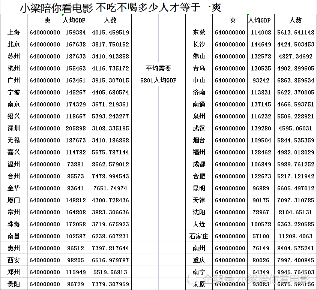Click 无锡 row label
The height and width of the screenshot is (290, 317).
coord(14,140)
